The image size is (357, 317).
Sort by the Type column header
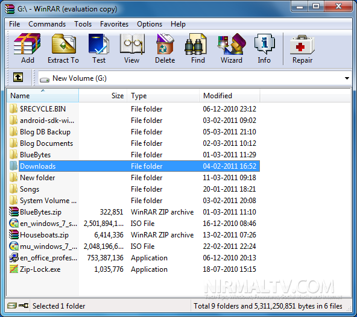click(163, 95)
